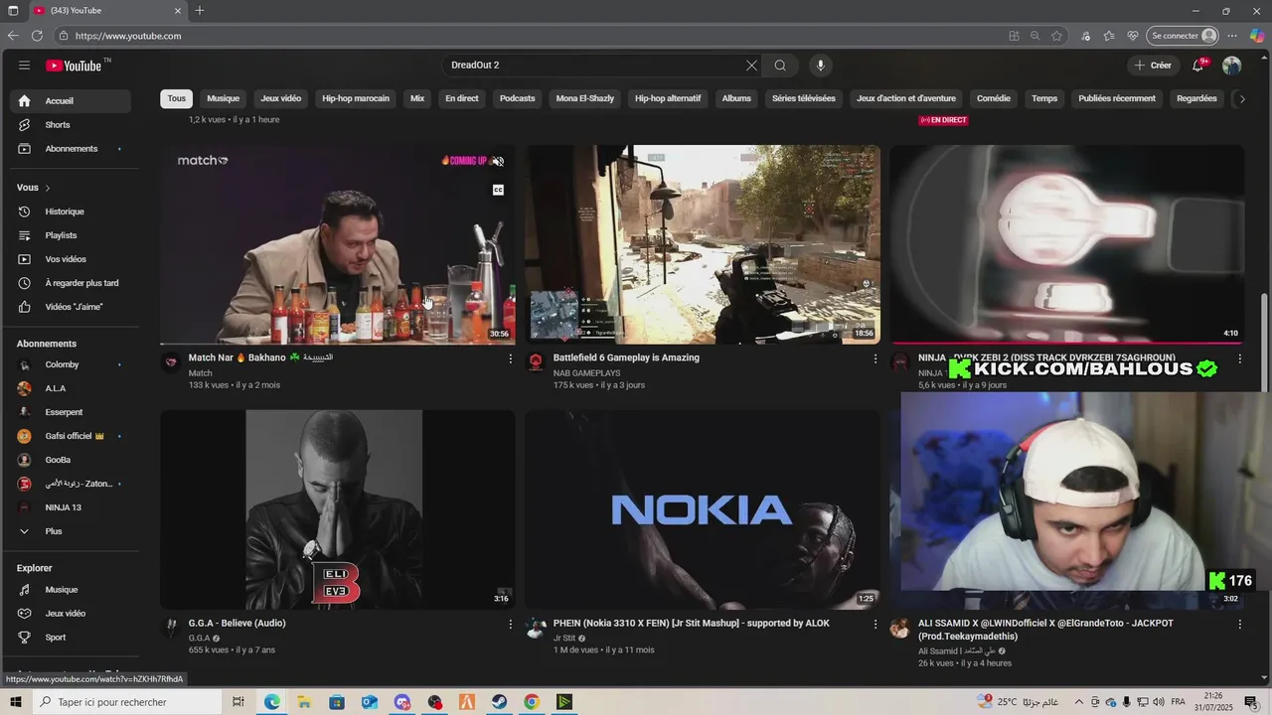Open Colomby channel subscription
Viewport: 1272px width, 715px height.
click(x=70, y=364)
